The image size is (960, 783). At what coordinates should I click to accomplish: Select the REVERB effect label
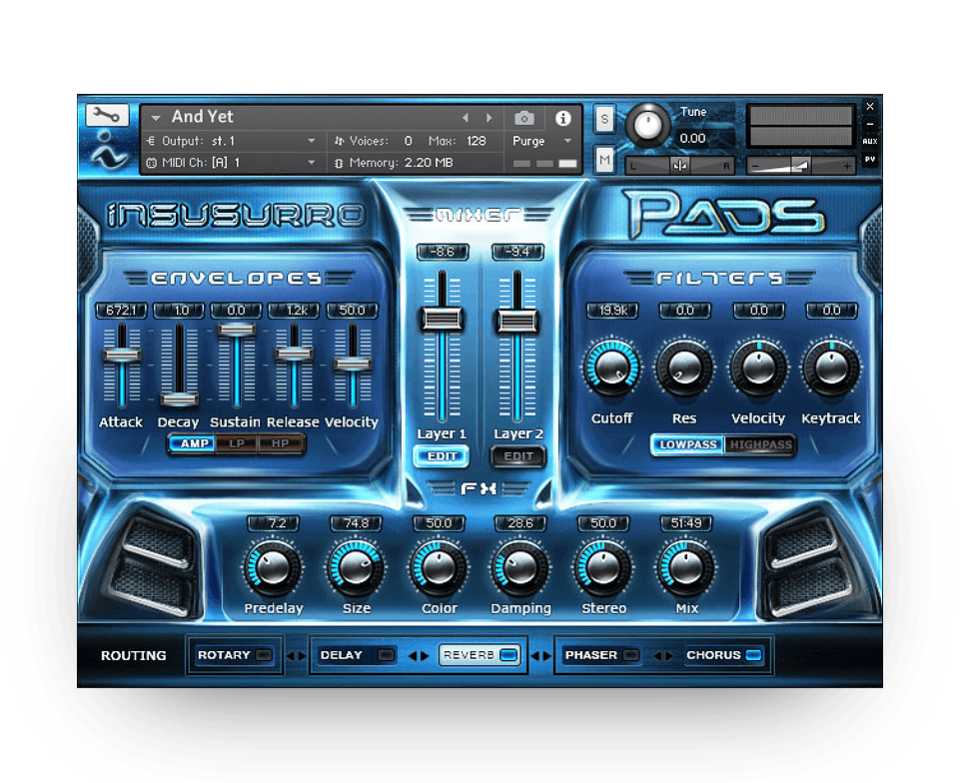(x=469, y=655)
